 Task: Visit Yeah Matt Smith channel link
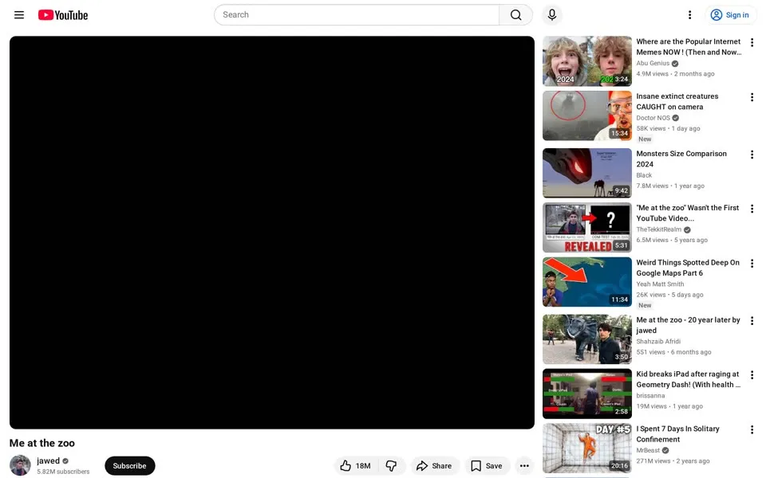(660, 284)
